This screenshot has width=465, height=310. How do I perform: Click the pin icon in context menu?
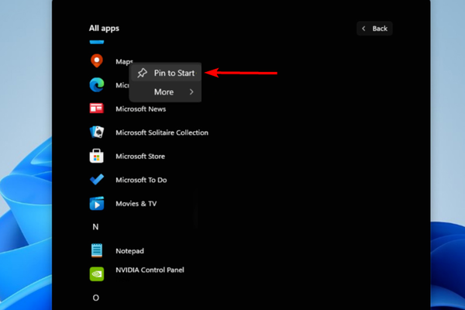[x=143, y=73]
